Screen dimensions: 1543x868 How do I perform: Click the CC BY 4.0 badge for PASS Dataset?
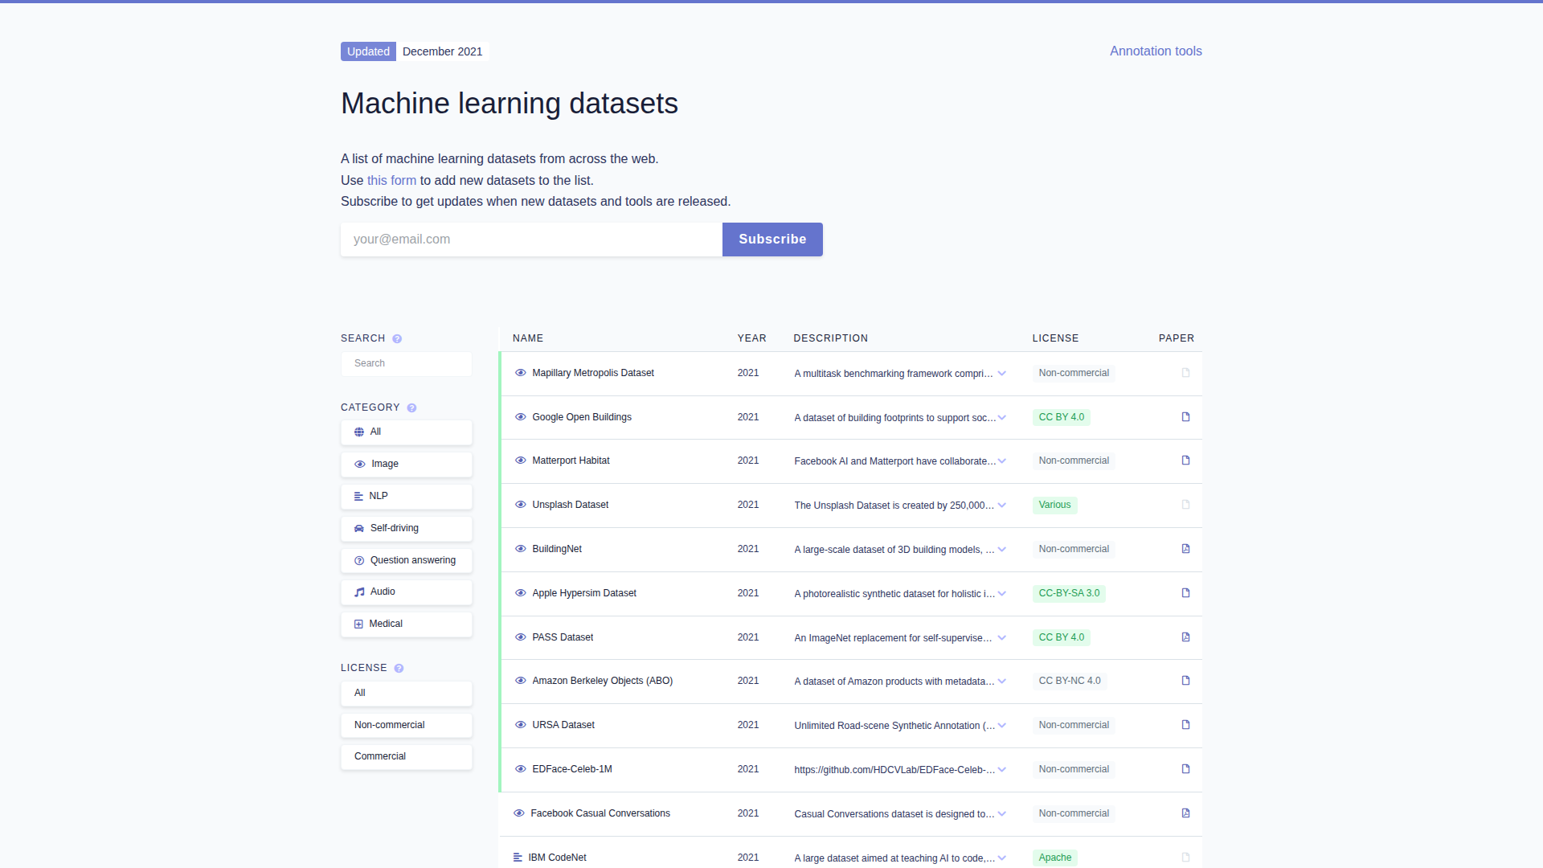click(x=1061, y=637)
